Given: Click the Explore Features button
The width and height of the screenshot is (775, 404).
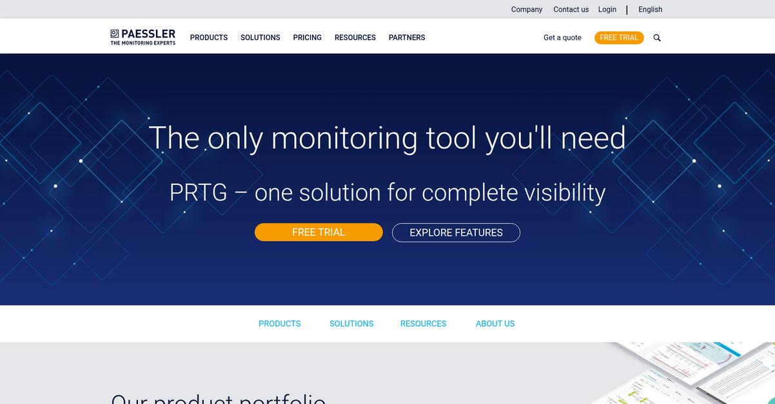Looking at the screenshot, I should 456,233.
